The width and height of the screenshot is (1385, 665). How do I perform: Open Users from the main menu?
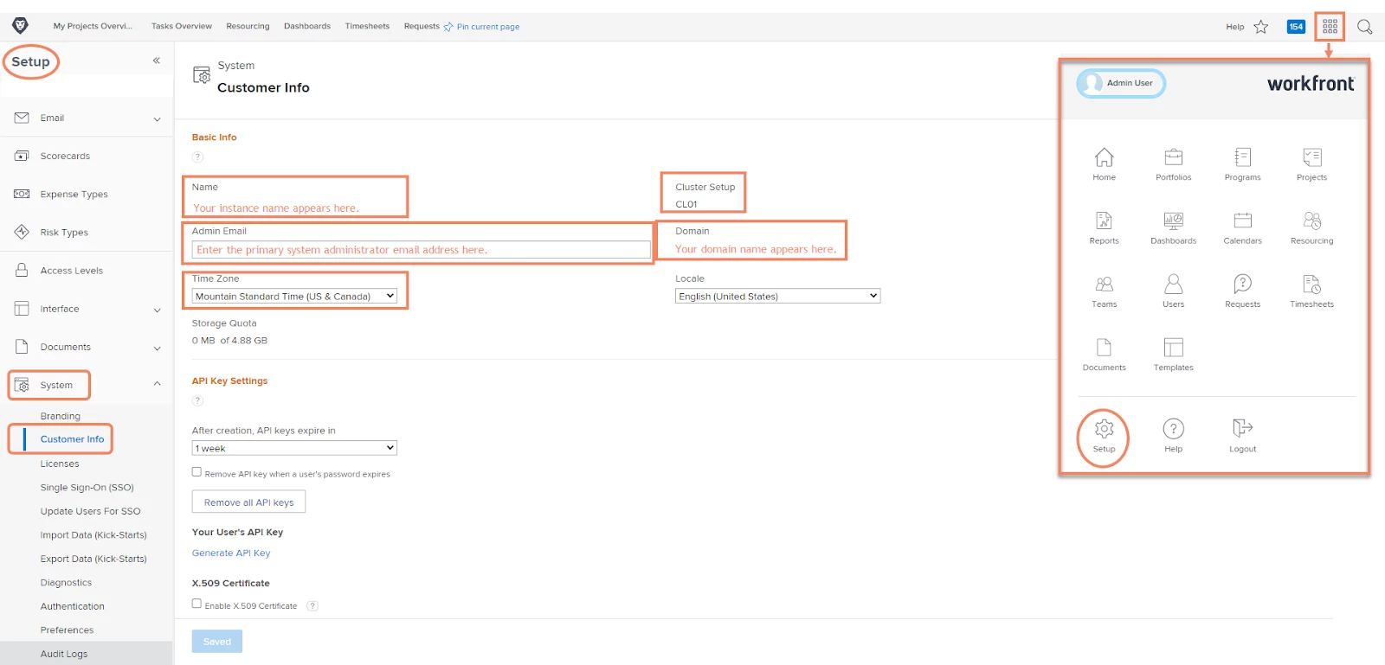(1174, 291)
